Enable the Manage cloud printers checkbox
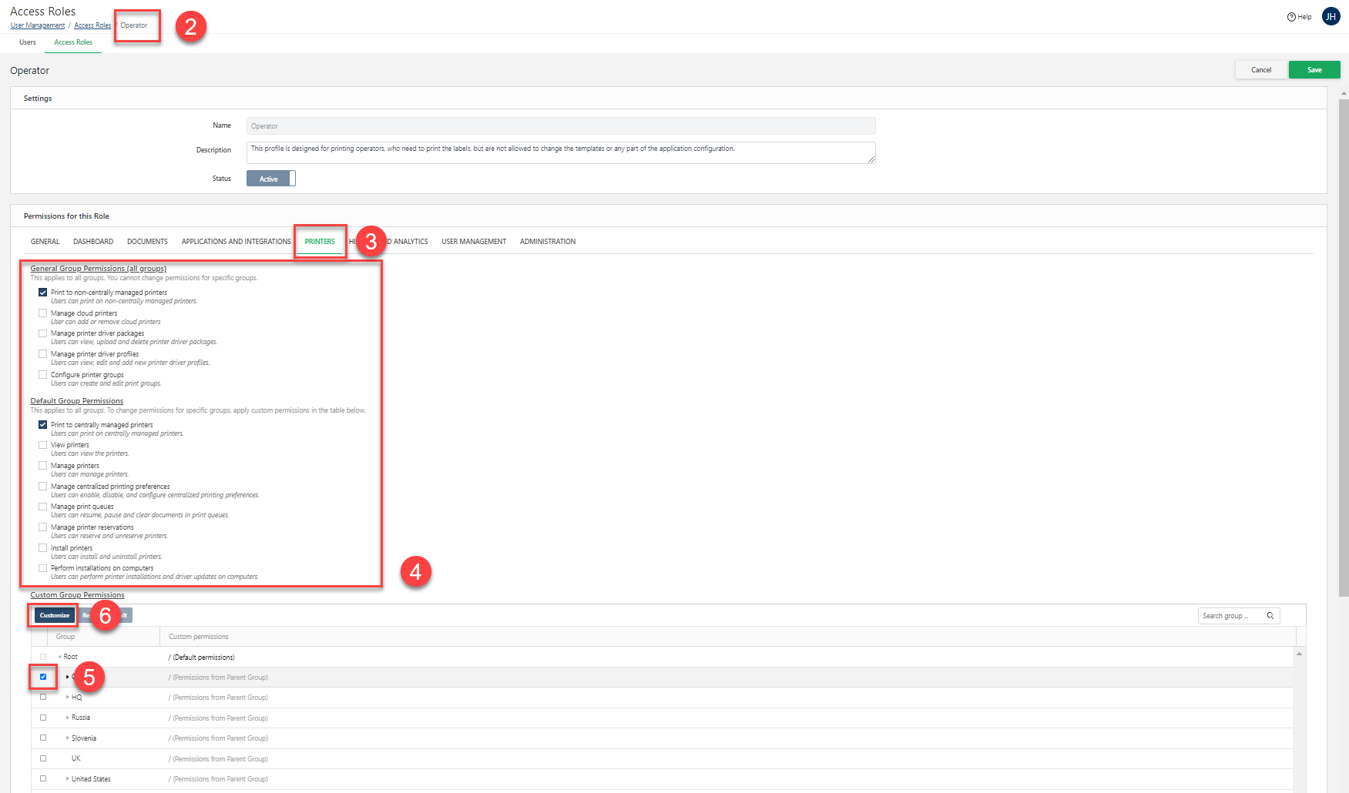Viewport: 1349px width, 793px height. [x=43, y=313]
